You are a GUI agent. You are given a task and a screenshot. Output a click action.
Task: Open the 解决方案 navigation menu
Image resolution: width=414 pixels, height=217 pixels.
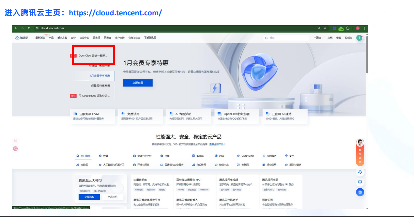click(x=62, y=38)
